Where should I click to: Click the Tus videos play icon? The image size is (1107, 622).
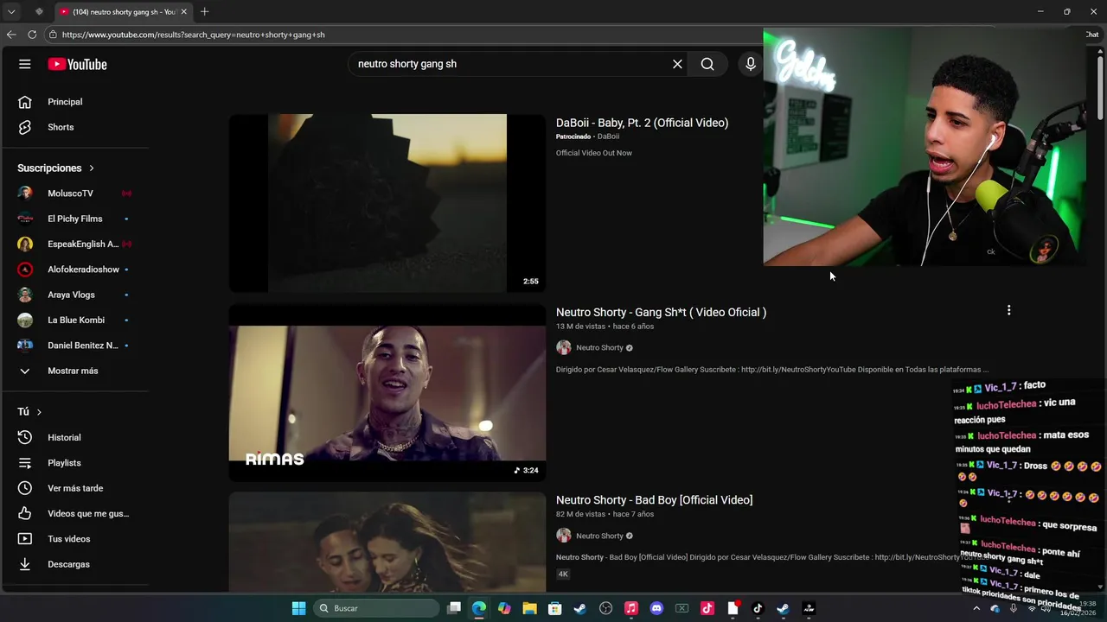pos(25,539)
